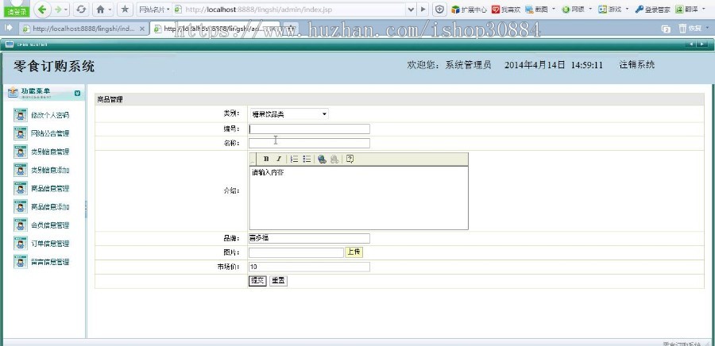Click the address bar URL field
Viewport: 715px width, 346px height.
click(292, 9)
